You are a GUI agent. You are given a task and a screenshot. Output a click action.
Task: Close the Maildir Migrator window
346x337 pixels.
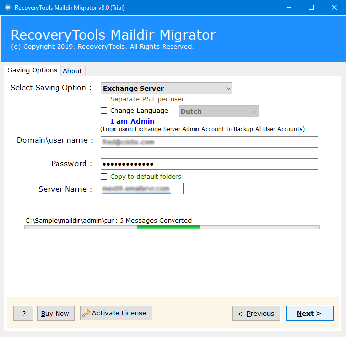tap(334, 8)
